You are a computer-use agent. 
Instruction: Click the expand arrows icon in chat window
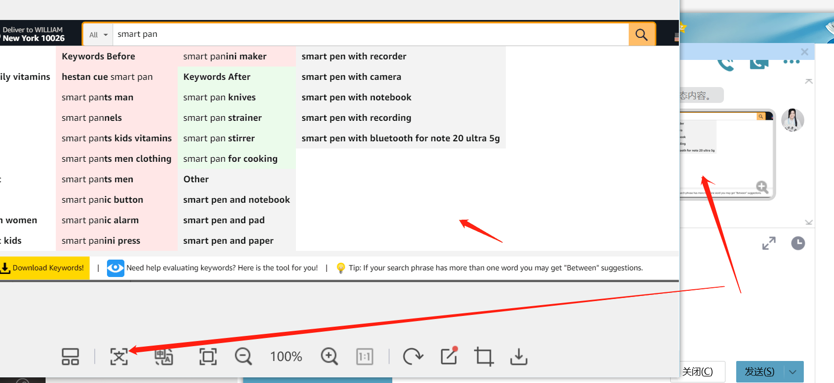(x=769, y=243)
